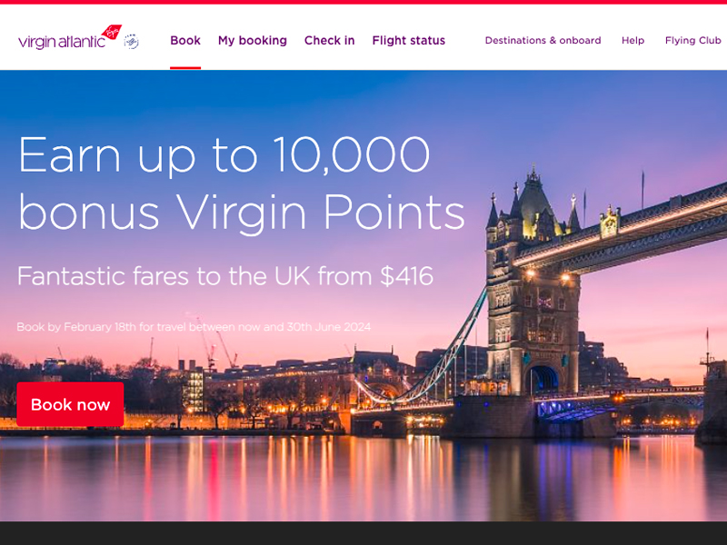Go to My booking

pyautogui.click(x=253, y=41)
